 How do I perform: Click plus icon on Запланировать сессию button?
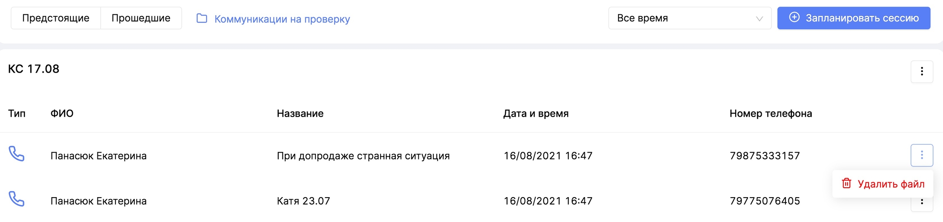[794, 18]
